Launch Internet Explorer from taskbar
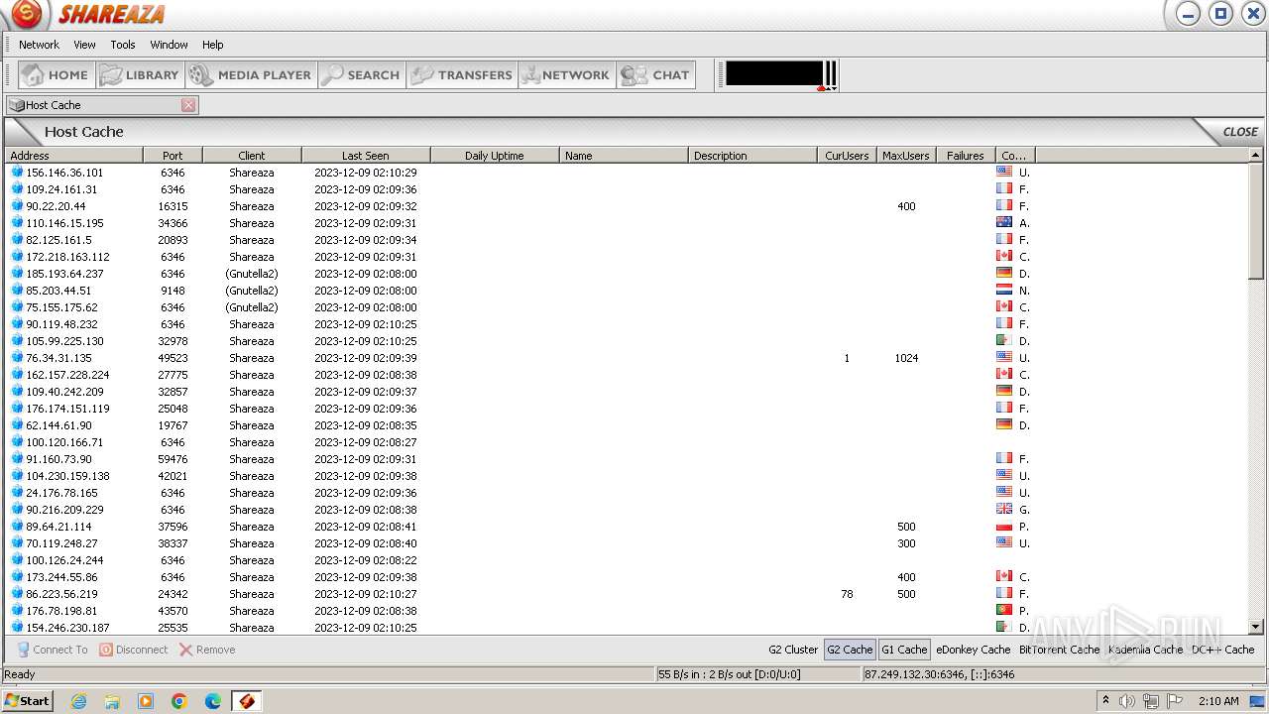This screenshot has width=1269, height=714. (x=78, y=701)
